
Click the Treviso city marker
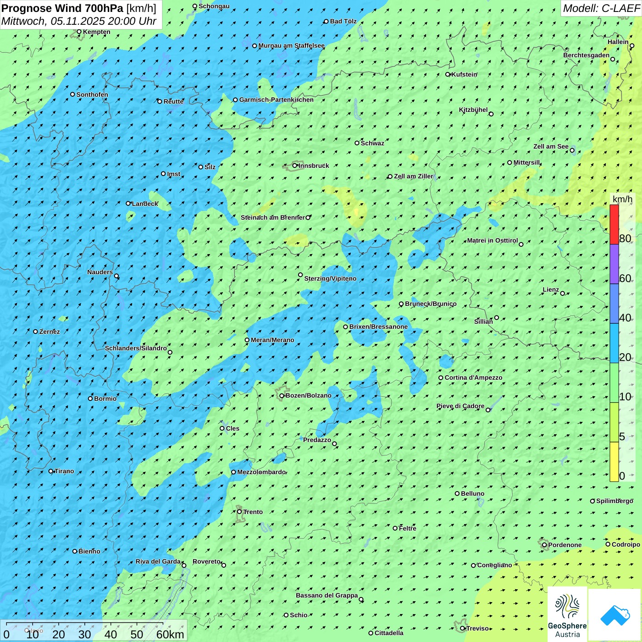tap(463, 628)
